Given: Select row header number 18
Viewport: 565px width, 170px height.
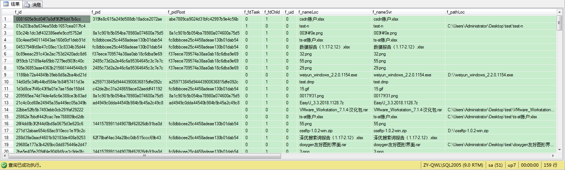Looking at the screenshot, I should pos(7,137).
